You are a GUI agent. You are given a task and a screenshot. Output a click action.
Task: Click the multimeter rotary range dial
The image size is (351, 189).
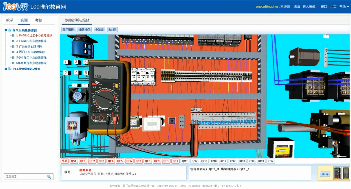coord(105,100)
